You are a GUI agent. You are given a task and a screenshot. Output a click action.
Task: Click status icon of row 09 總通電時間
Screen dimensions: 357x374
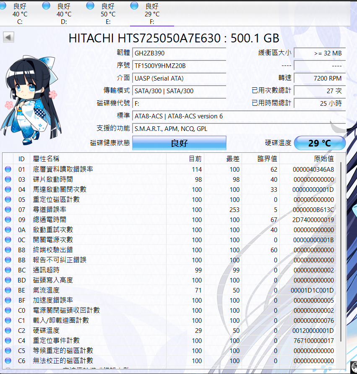[8, 220]
